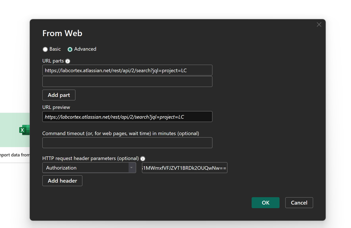Click the Add header button
The image size is (351, 228).
click(x=62, y=181)
